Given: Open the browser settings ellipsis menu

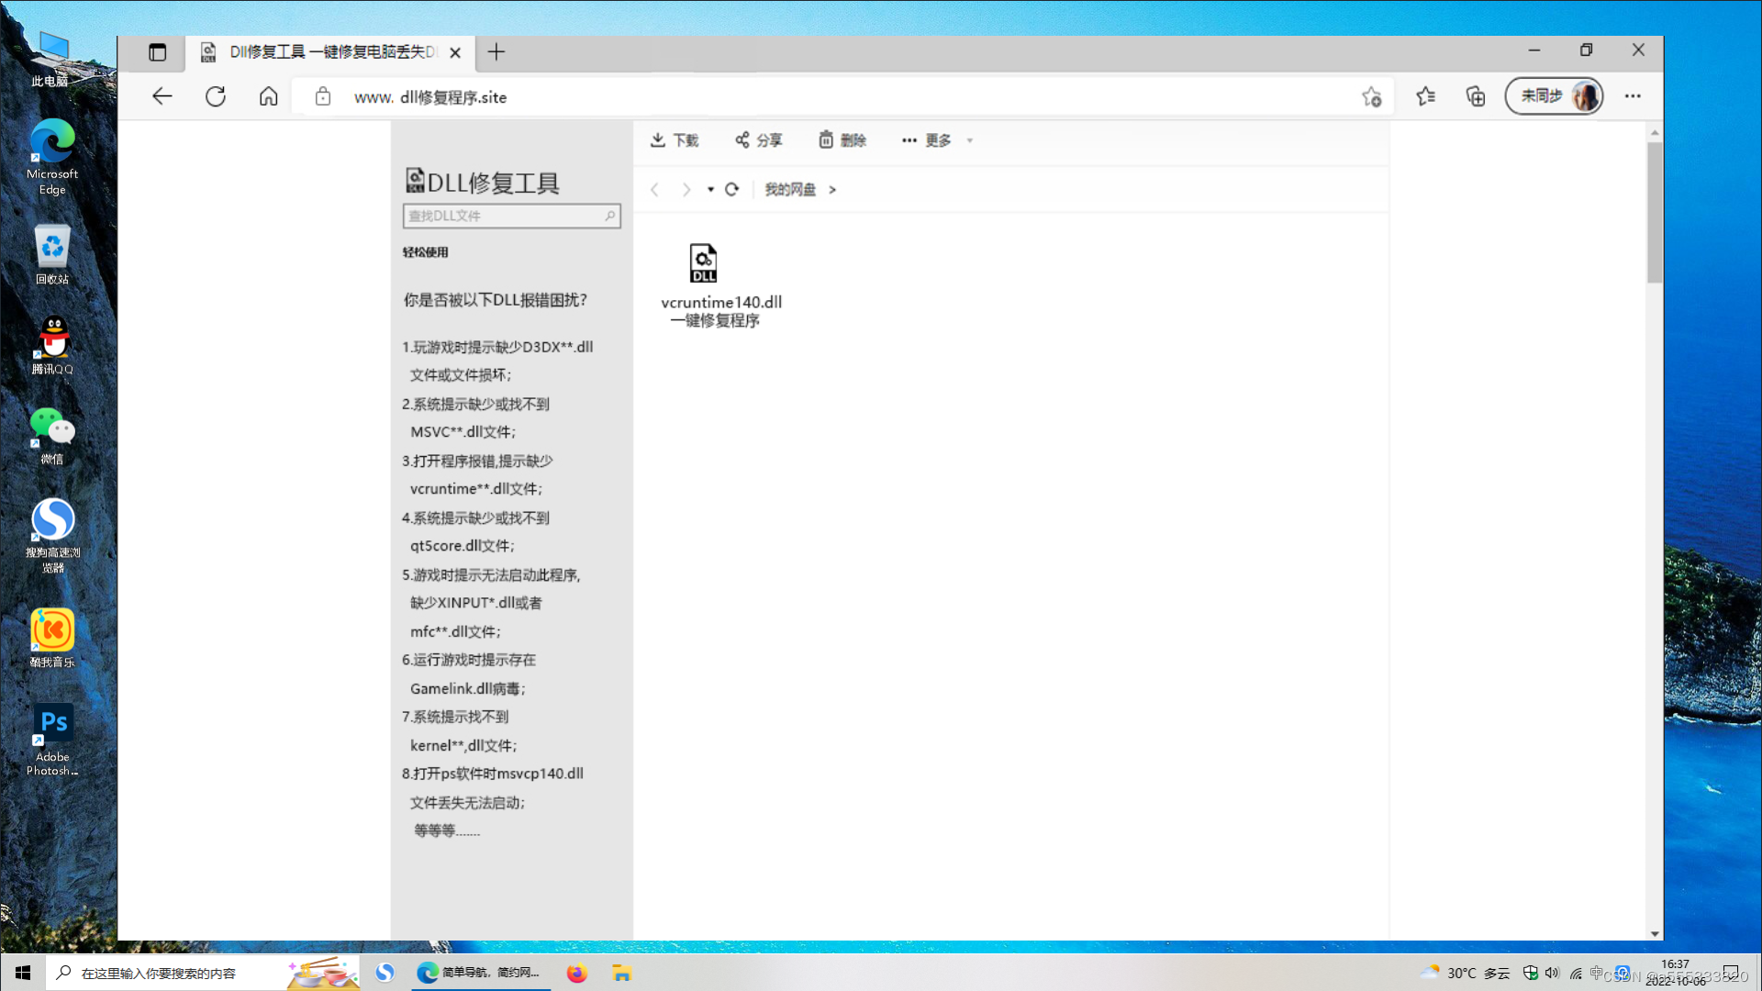Looking at the screenshot, I should coord(1633,96).
